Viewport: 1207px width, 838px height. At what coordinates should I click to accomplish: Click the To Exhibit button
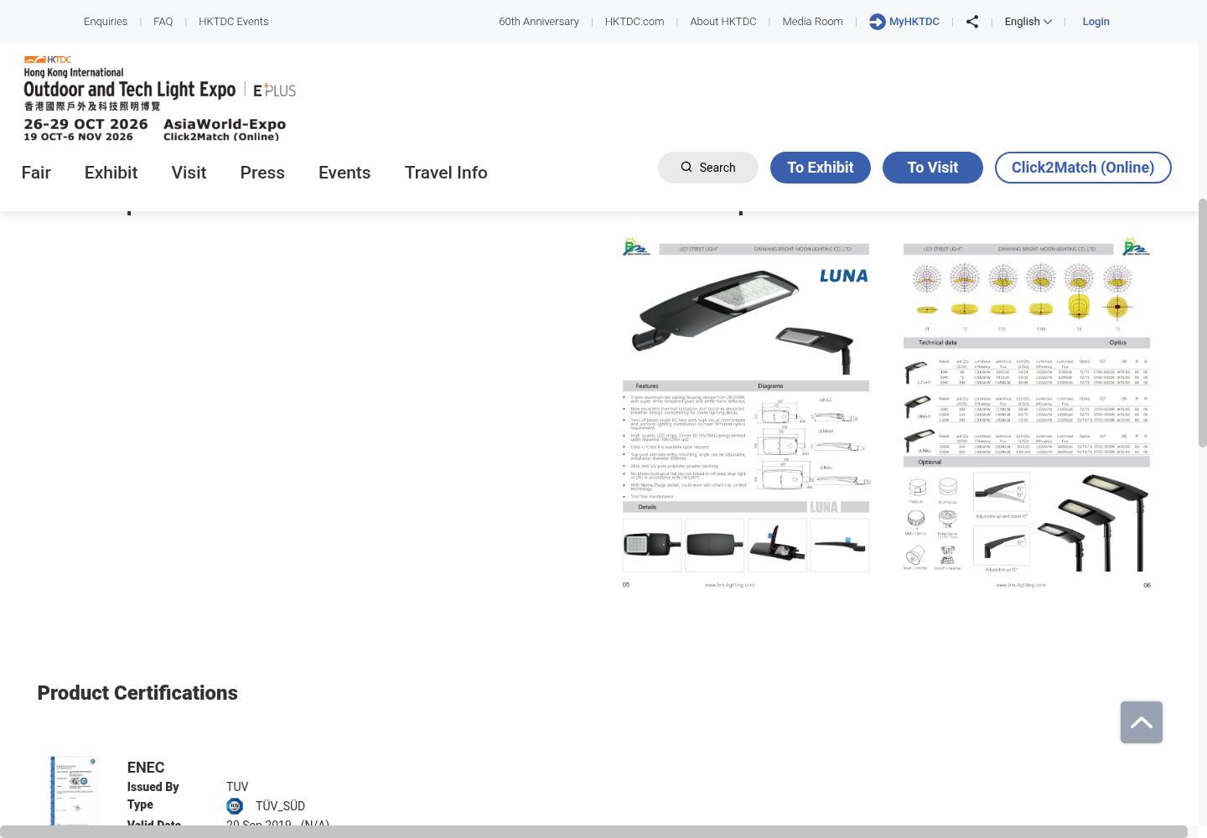[821, 168]
